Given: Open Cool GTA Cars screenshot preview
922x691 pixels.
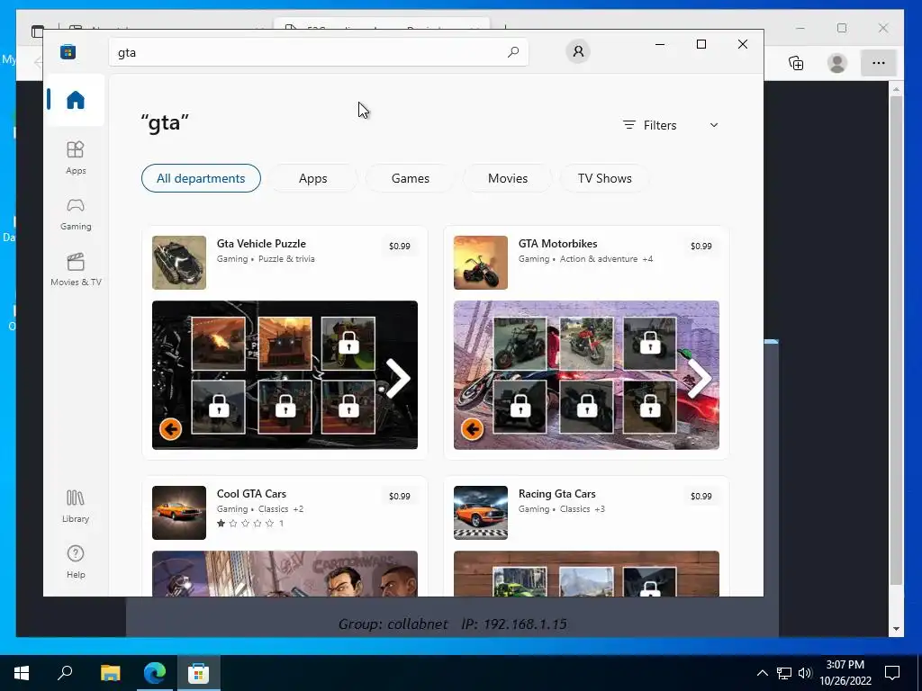Looking at the screenshot, I should tap(285, 573).
